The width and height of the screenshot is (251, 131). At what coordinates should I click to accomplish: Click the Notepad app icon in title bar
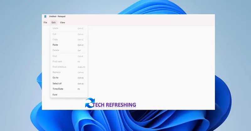tap(45, 16)
